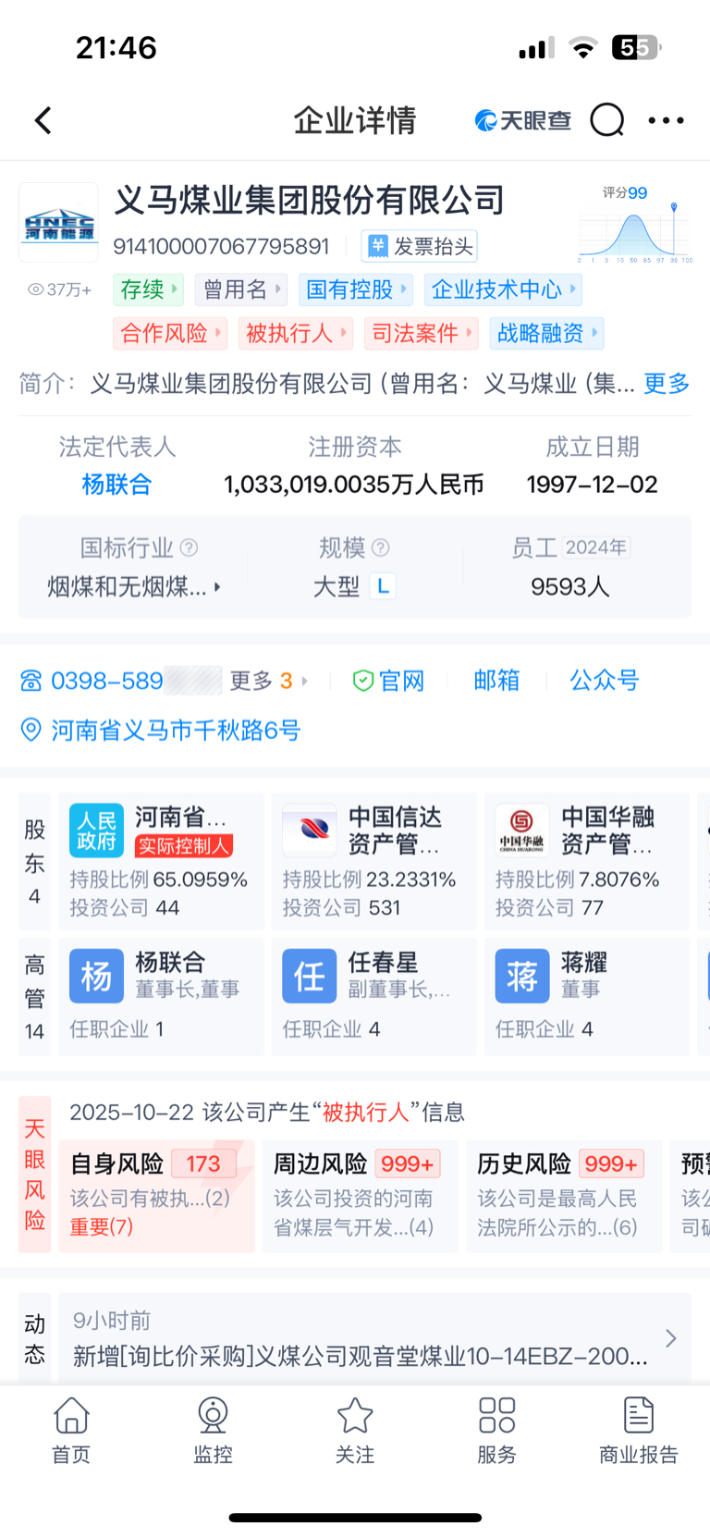Go to the 关注 follow tab
Viewport: 710px width, 1538px height.
pos(355,1430)
